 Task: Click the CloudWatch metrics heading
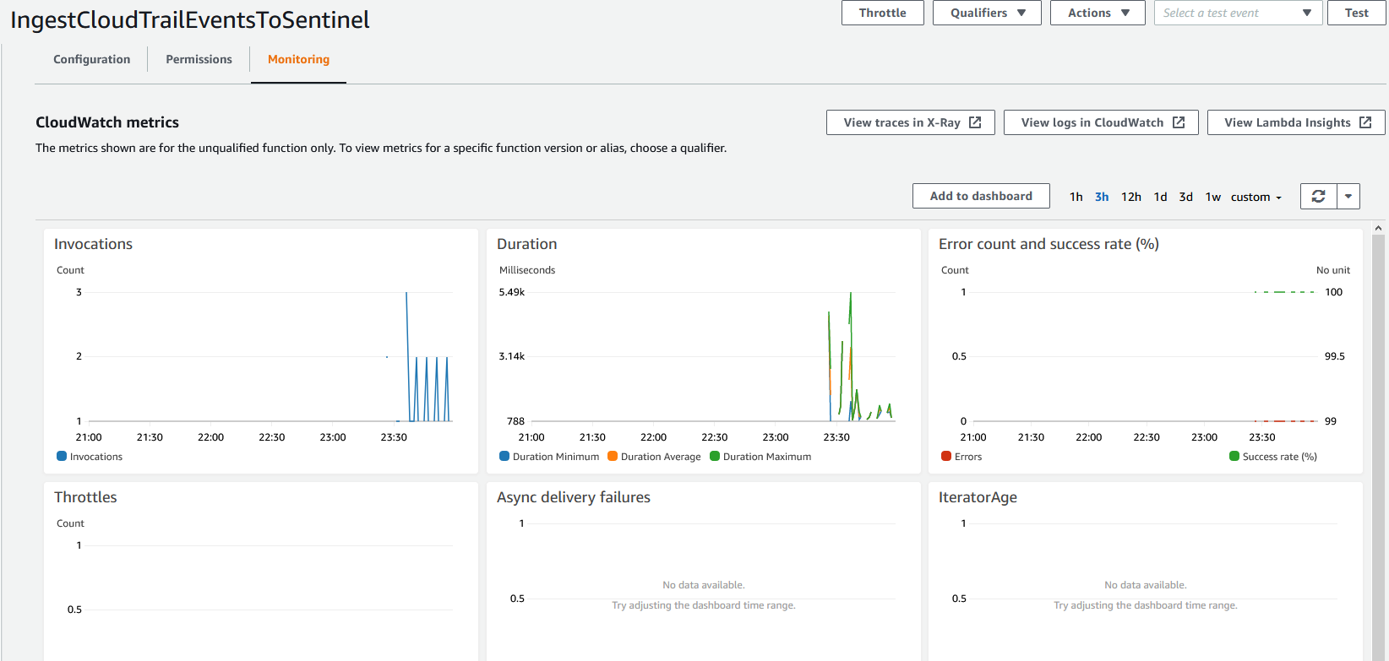coord(107,122)
